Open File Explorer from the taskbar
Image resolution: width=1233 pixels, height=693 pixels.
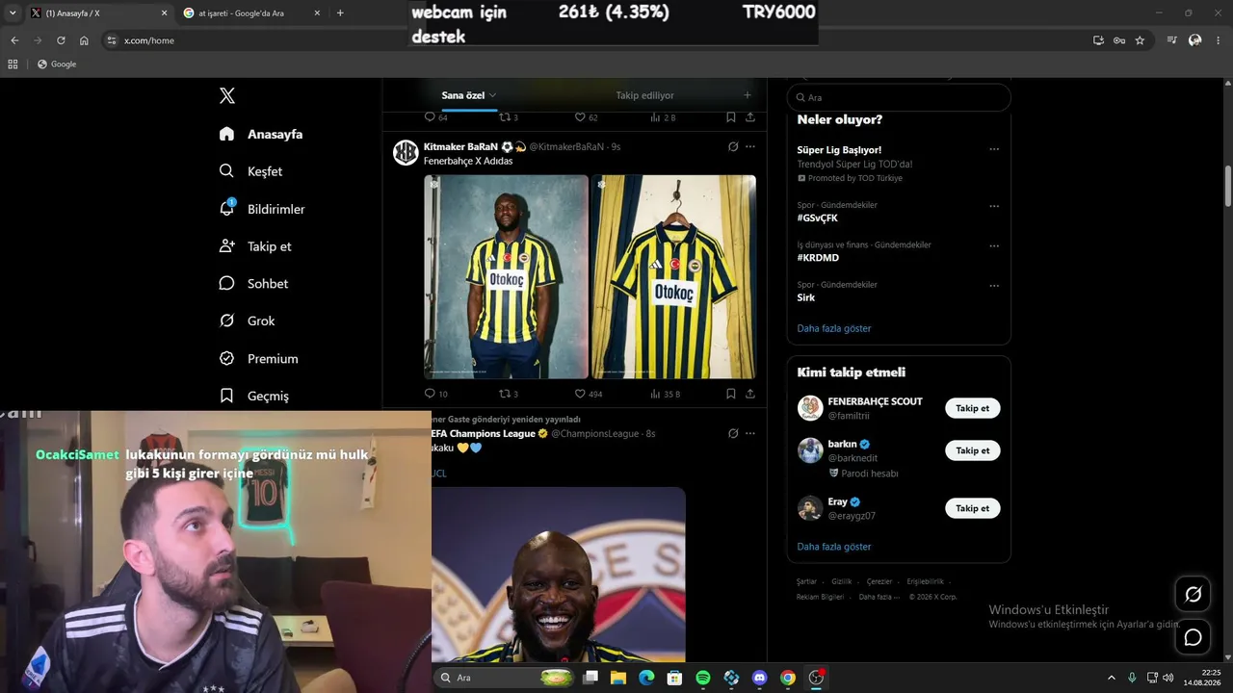coord(618,678)
